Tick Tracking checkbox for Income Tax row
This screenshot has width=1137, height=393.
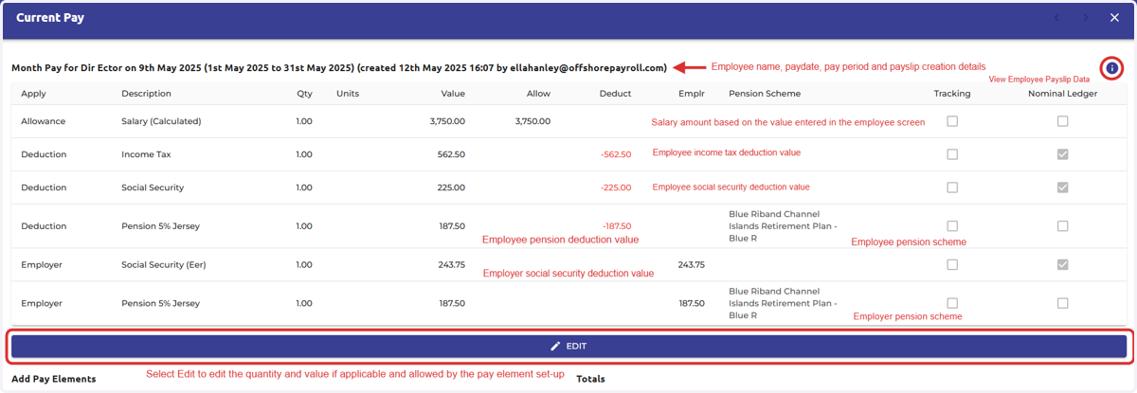(x=952, y=154)
